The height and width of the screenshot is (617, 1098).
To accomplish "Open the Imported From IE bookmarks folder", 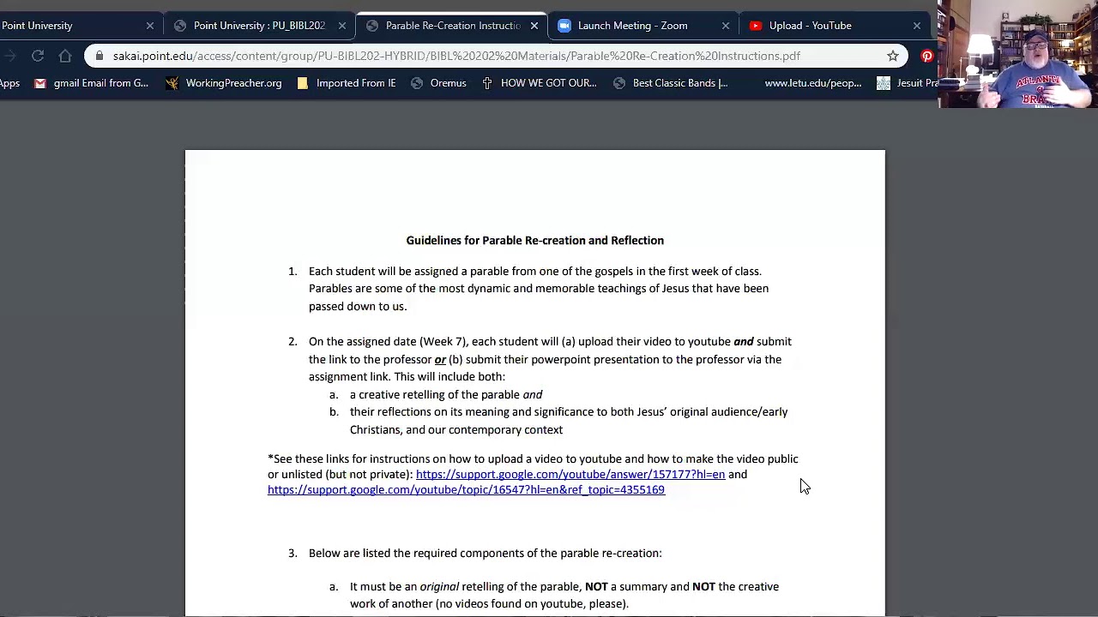I will point(346,83).
